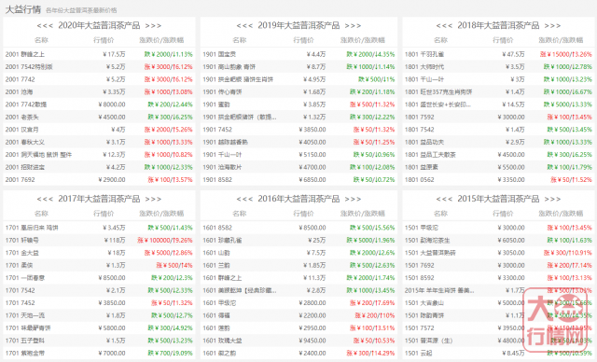Open the '1701 7542' entry
Image resolution: width=597 pixels, height=362 pixels.
pyautogui.click(x=20, y=290)
